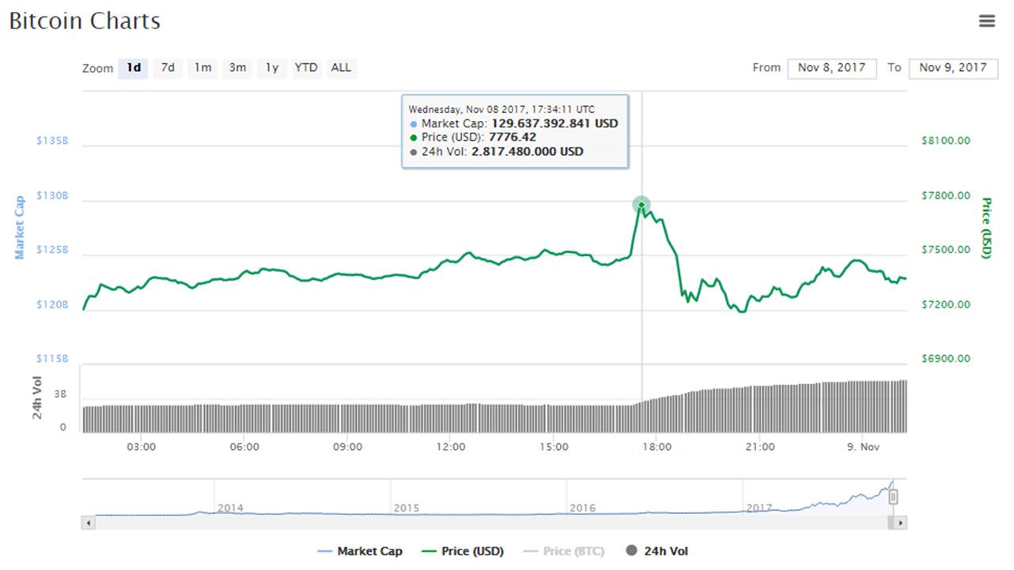The height and width of the screenshot is (570, 1014).
Task: Click the highlighted price peak marker
Action: 641,206
